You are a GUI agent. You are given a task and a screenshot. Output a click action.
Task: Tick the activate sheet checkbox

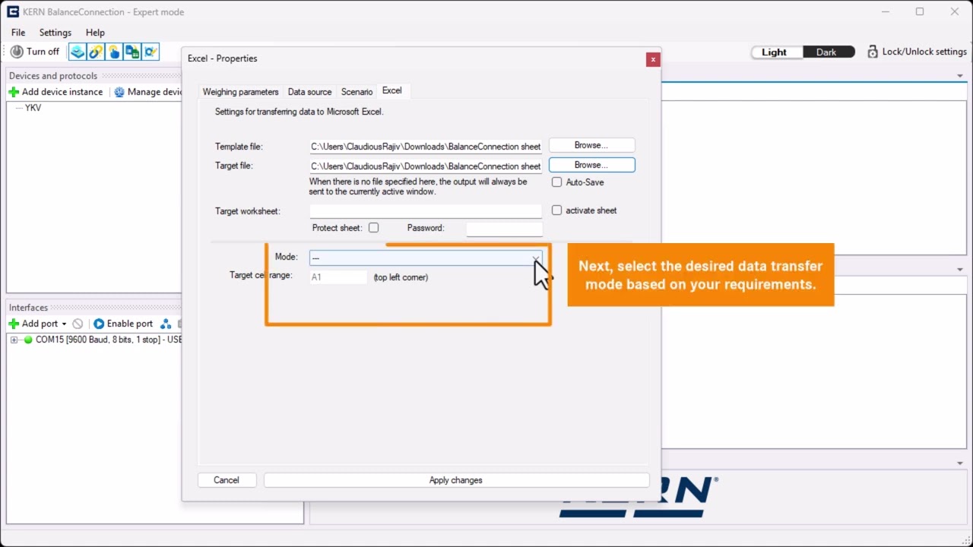pyautogui.click(x=557, y=210)
